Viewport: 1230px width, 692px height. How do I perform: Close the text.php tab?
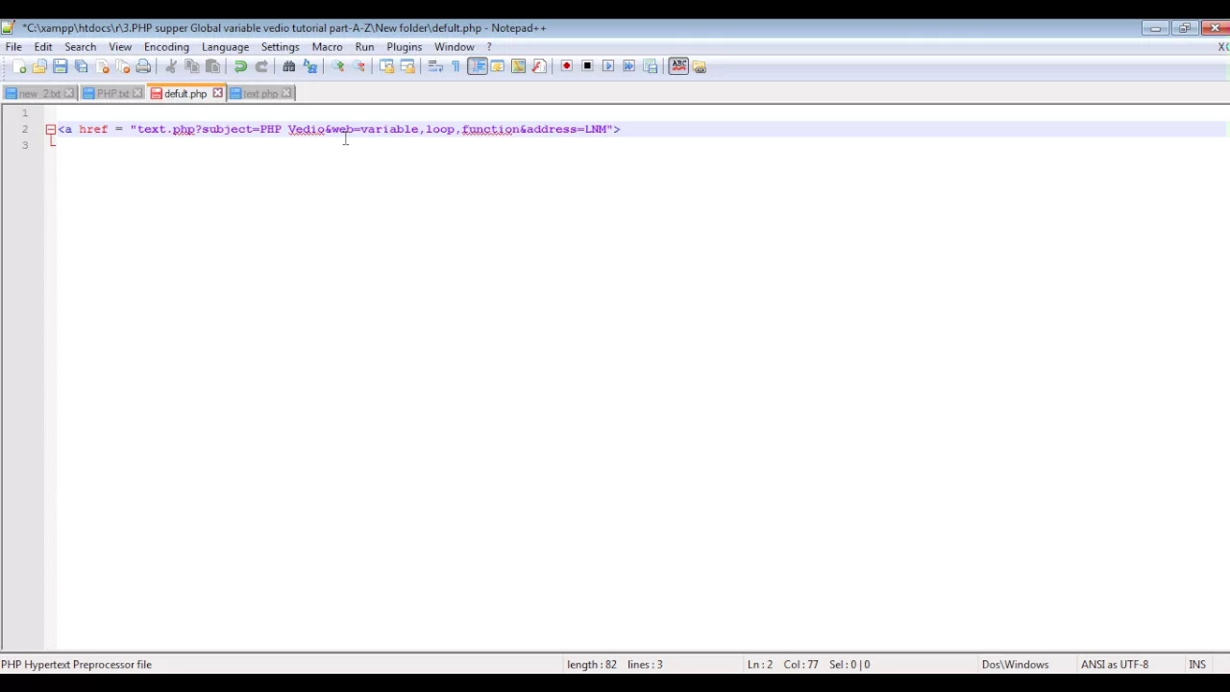[x=286, y=93]
